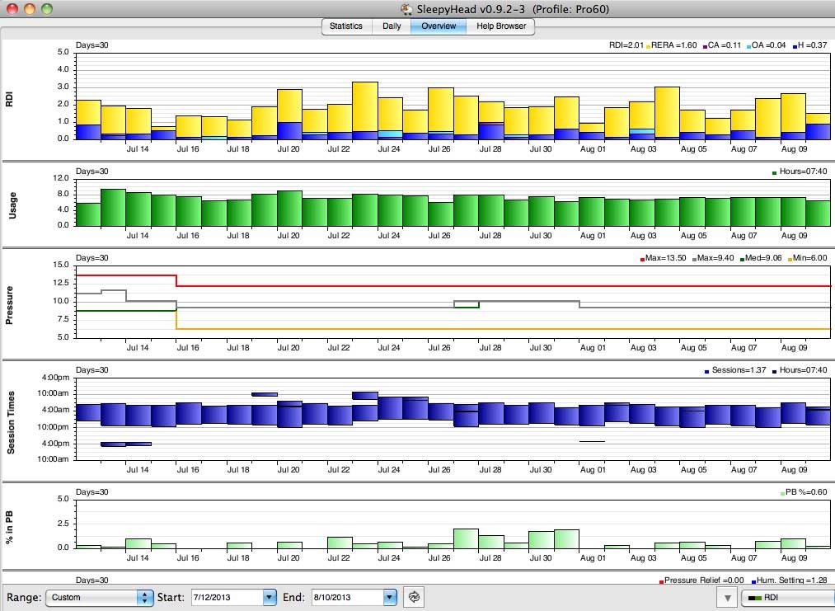Click the green zoom button in the title bar
This screenshot has width=835, height=611.
click(46, 9)
